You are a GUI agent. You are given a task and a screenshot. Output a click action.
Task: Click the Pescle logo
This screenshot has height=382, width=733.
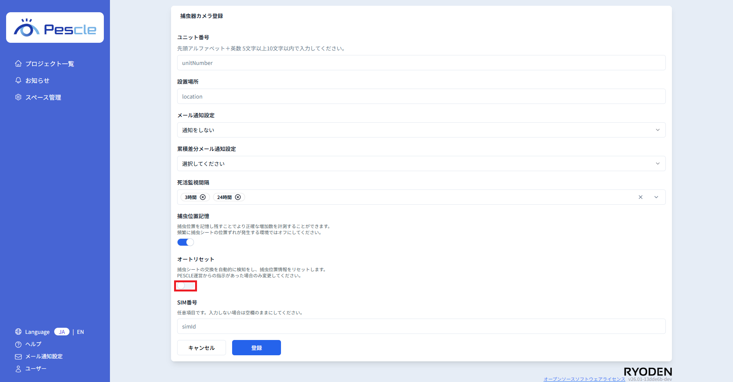pos(55,28)
